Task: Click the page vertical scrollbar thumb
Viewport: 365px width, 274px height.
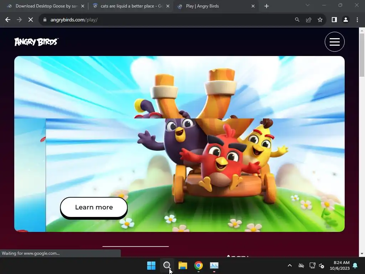Action: [x=362, y=55]
